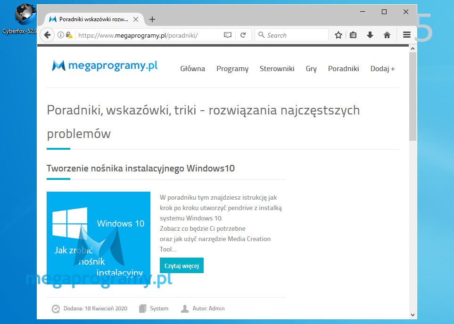
Task: Click the Autor: Admin text
Action: 208,308
